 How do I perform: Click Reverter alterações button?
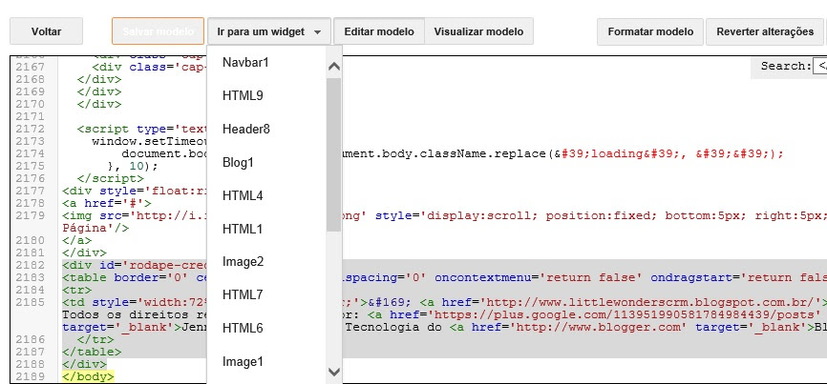pos(765,31)
